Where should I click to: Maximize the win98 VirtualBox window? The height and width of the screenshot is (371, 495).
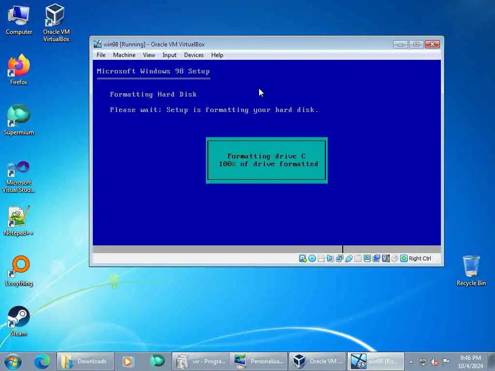[416, 44]
